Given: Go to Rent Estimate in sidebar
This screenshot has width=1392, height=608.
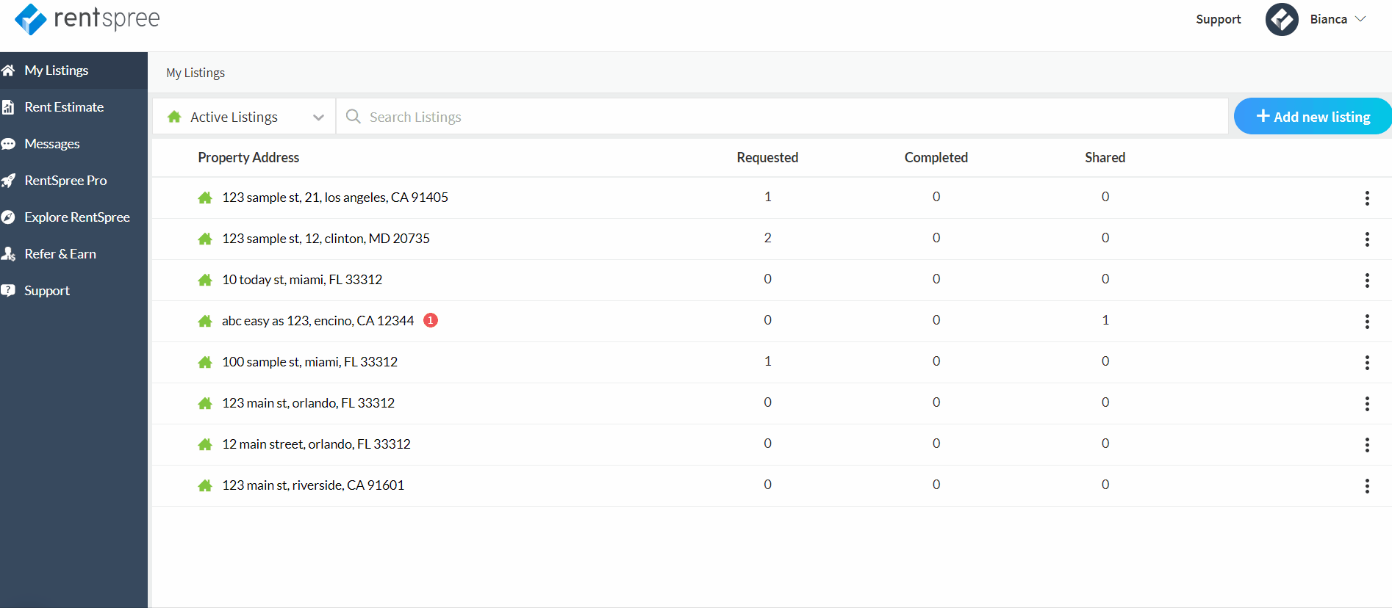Looking at the screenshot, I should click(x=73, y=107).
